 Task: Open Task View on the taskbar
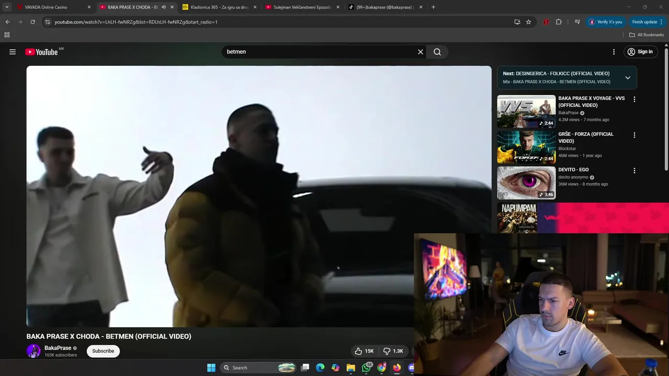point(305,368)
